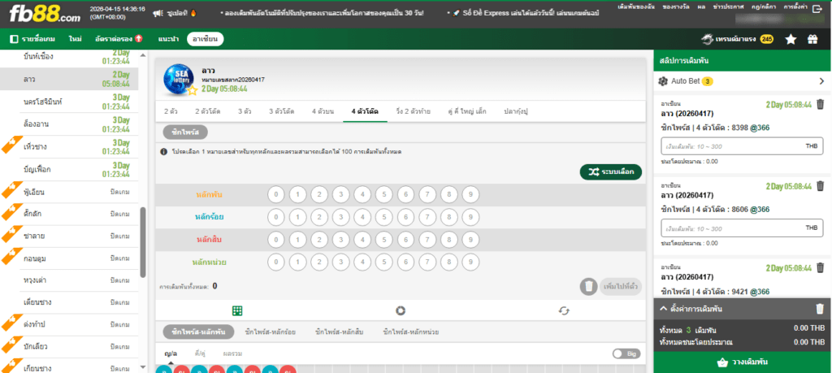Click the ระบบเลือก random pick button
The width and height of the screenshot is (832, 373).
(x=611, y=172)
